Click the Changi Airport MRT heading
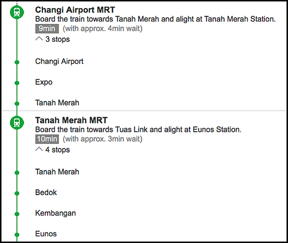 click(75, 10)
